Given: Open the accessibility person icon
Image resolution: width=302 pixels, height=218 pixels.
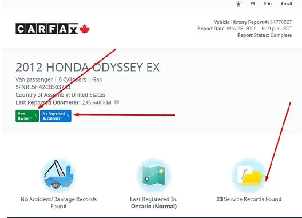Looking at the screenshot, I should (x=238, y=4).
